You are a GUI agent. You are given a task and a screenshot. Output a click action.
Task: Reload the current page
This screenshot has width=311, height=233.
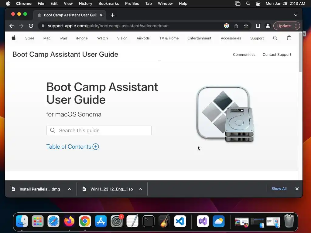pos(31,26)
